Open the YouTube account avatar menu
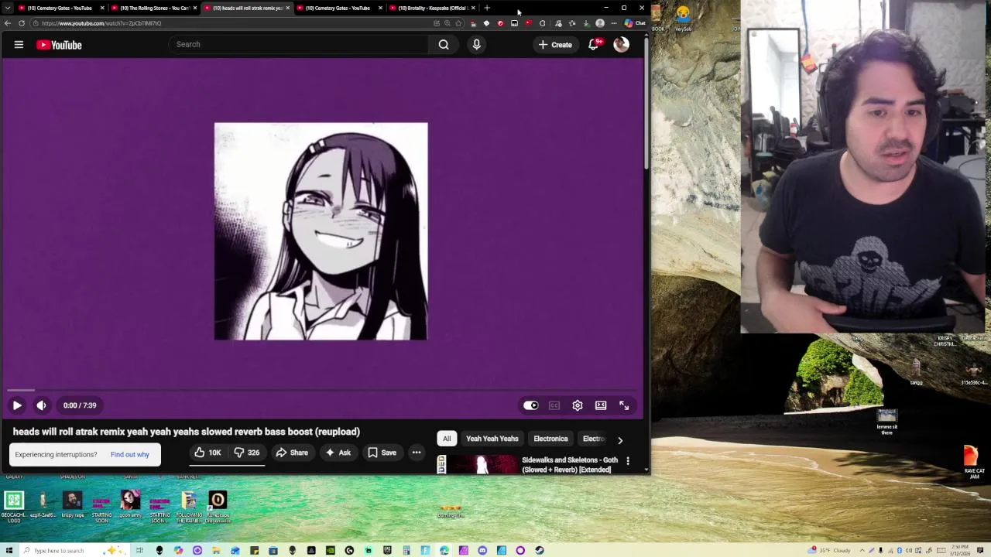The image size is (991, 557). (x=621, y=44)
